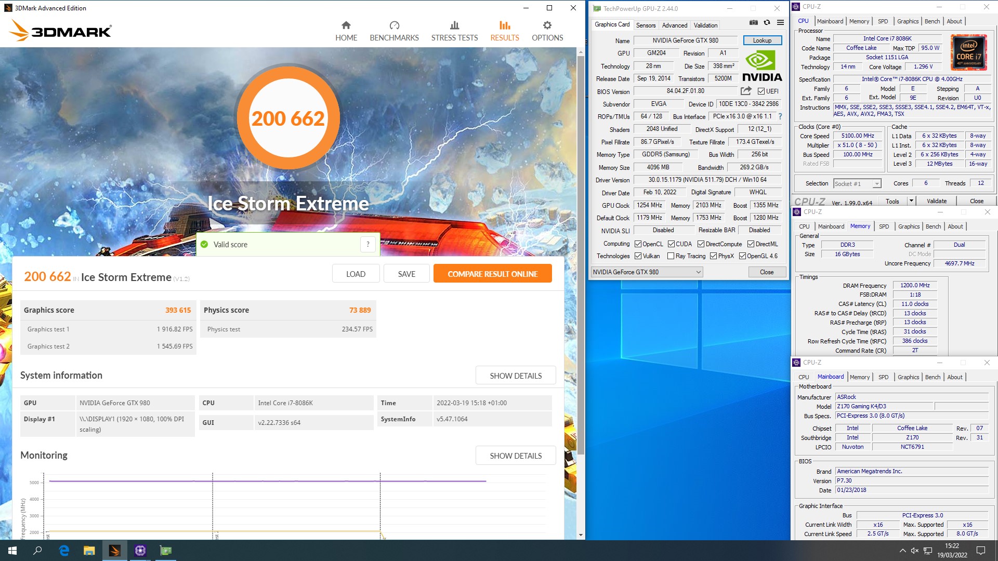998x561 pixels.
Task: Take a GPU-Z screenshot with camera icon
Action: click(x=754, y=22)
